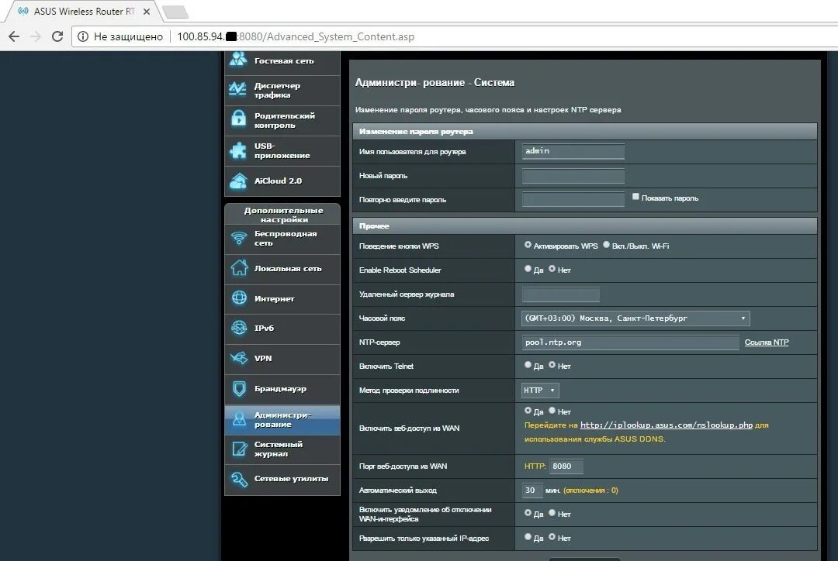Open 'Гостевая сеть' menu item

282,61
